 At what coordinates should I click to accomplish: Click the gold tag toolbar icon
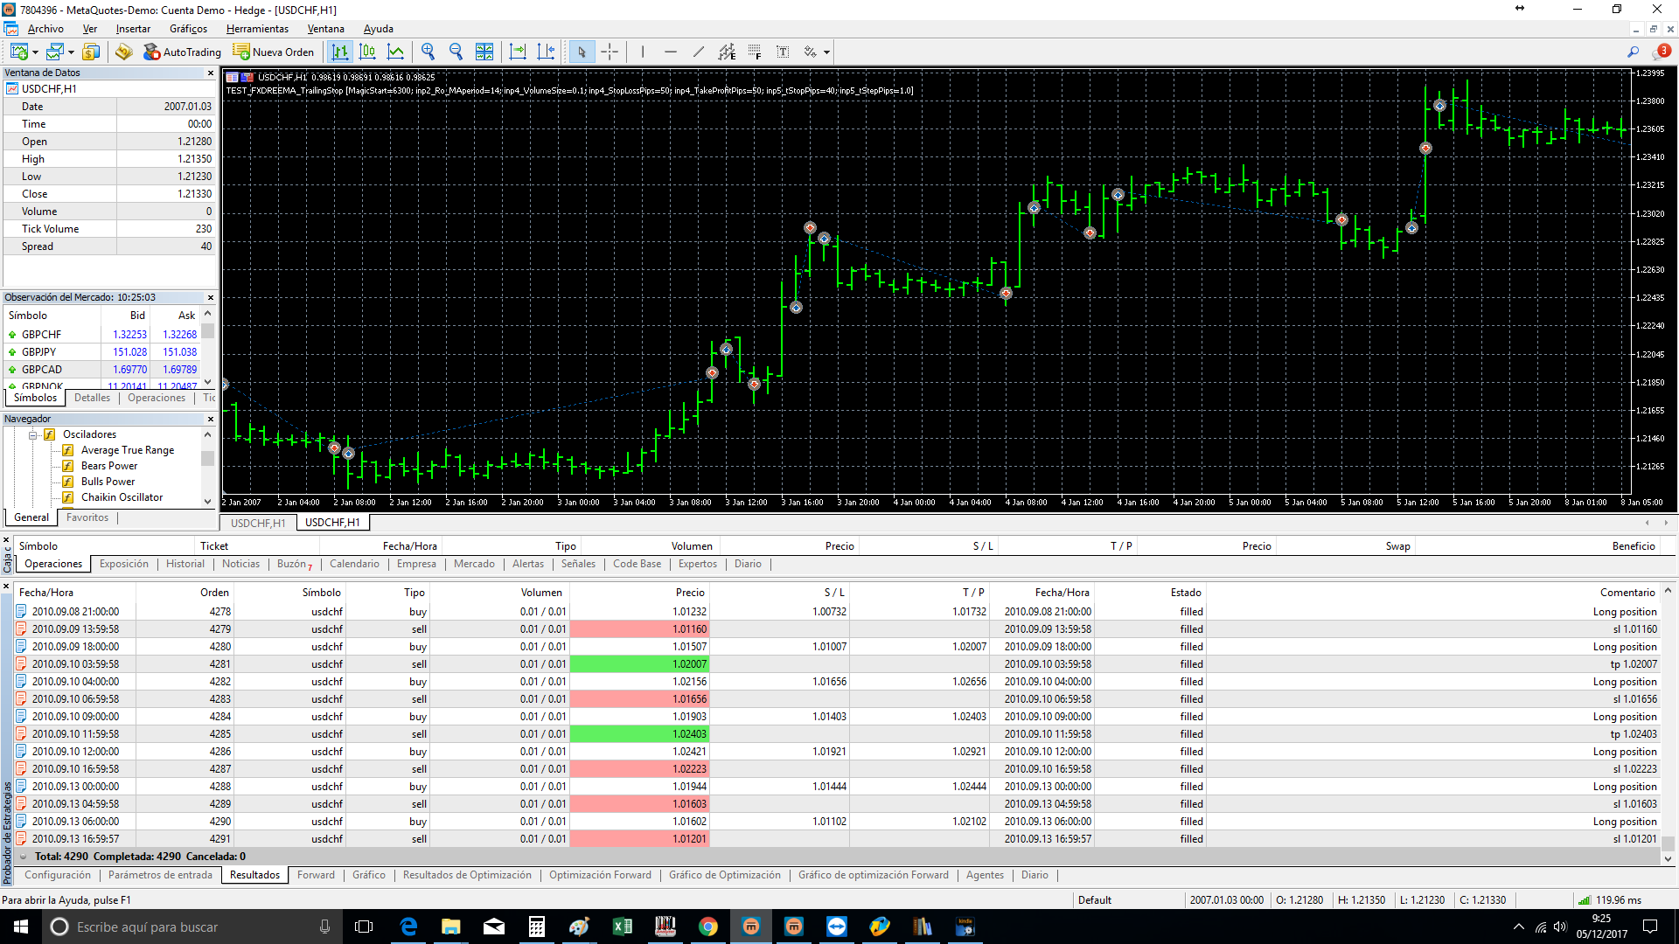coord(123,52)
